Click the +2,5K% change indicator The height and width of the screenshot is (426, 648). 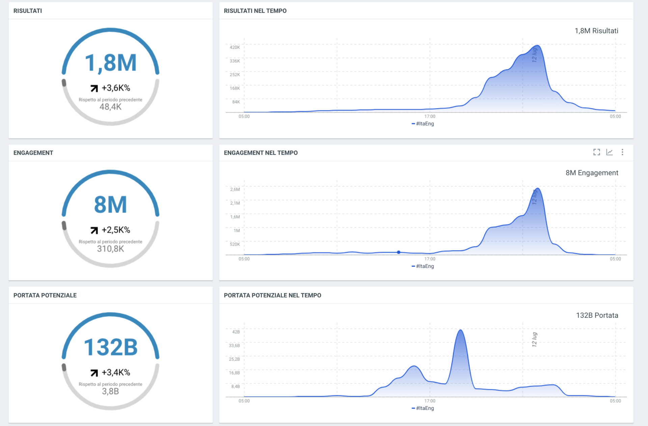click(116, 230)
